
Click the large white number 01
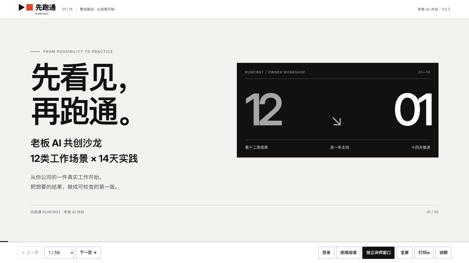point(413,110)
